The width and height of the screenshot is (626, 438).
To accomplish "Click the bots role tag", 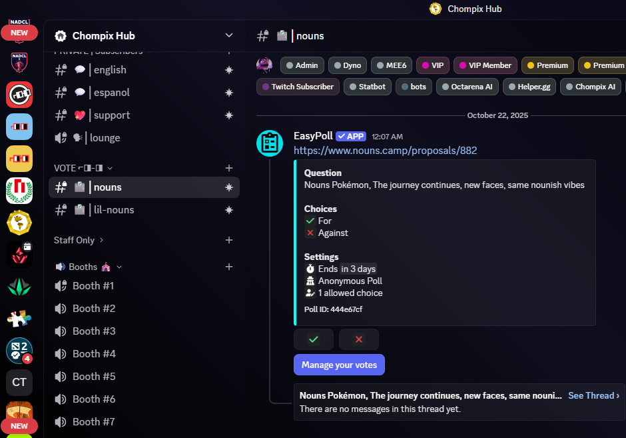I will (414, 87).
